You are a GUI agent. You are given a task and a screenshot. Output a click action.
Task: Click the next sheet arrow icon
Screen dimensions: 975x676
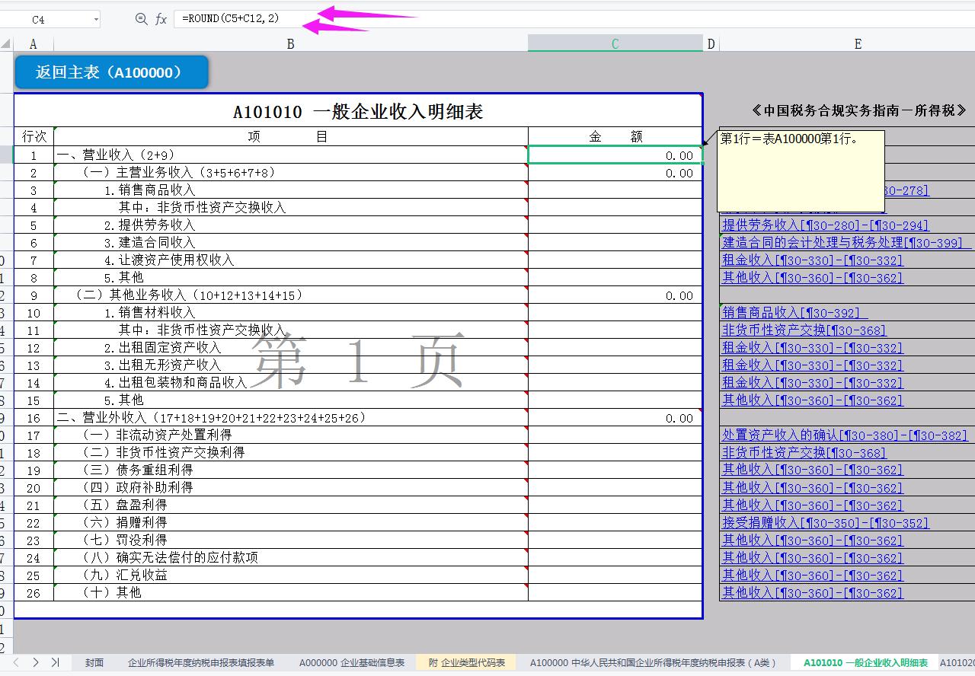35,662
